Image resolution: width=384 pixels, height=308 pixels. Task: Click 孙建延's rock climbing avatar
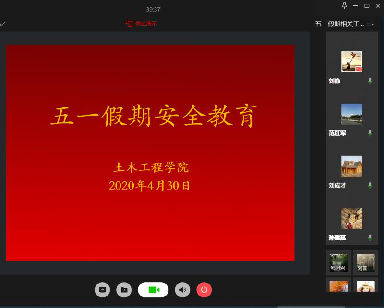click(x=352, y=219)
